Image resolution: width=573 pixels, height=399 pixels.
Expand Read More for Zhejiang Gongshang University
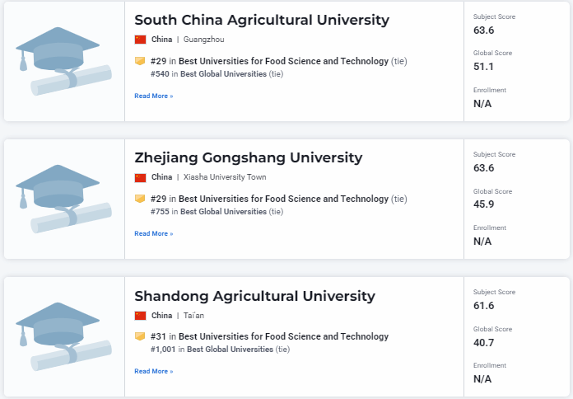[153, 233]
